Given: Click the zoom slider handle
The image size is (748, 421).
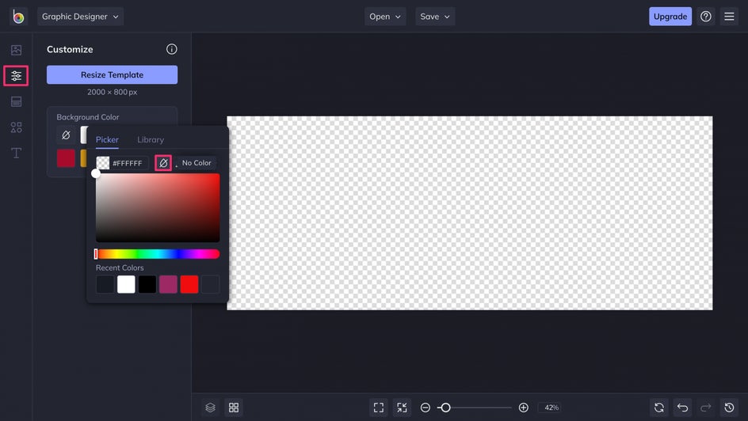Looking at the screenshot, I should pos(445,408).
